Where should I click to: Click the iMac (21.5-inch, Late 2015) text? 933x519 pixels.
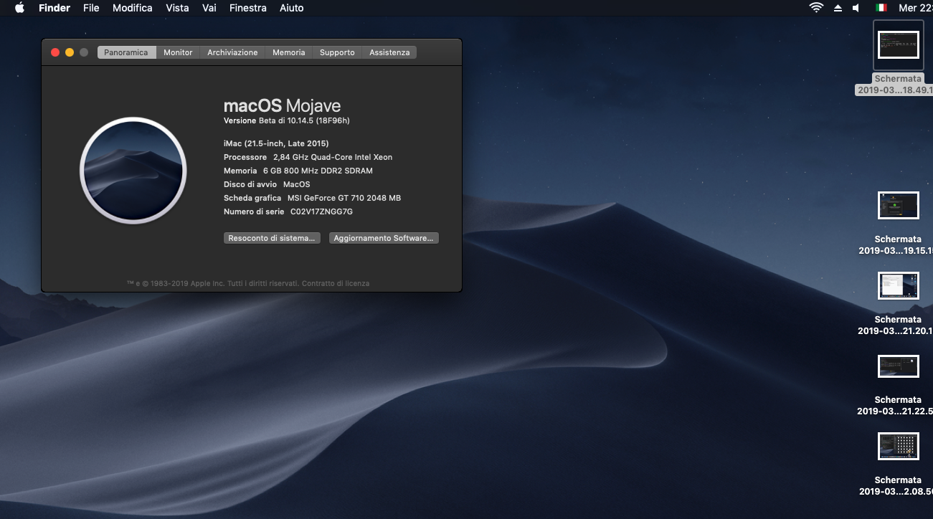click(276, 143)
